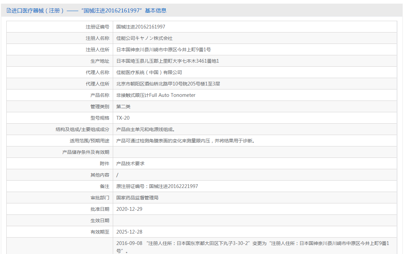Image resolution: width=408 pixels, height=254 pixels.
Task: Select the model value TX-20
Action: point(123,118)
